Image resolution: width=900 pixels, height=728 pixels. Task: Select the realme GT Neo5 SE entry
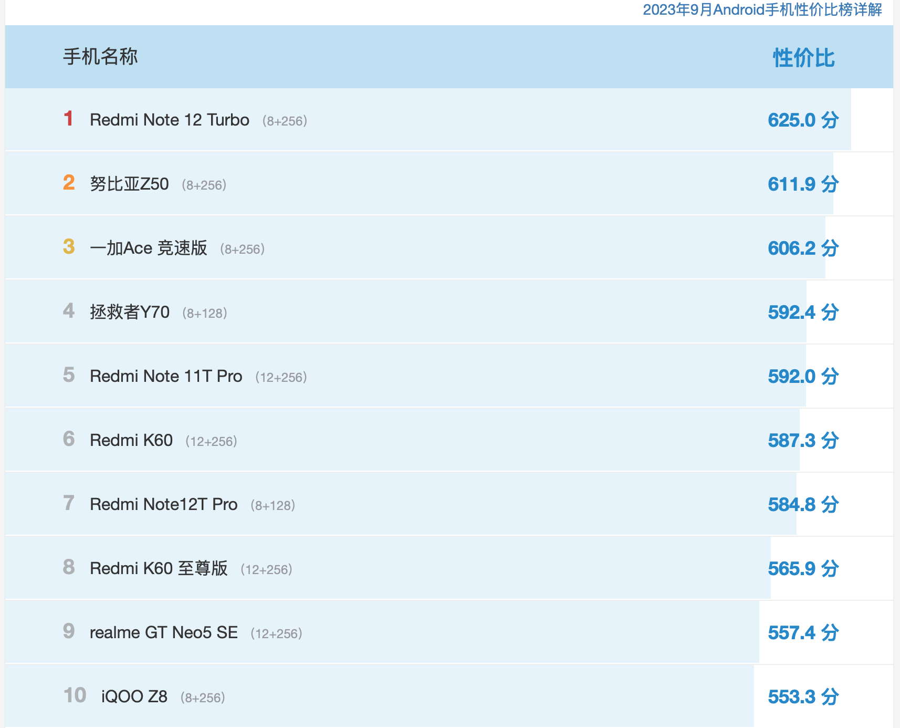[164, 633]
